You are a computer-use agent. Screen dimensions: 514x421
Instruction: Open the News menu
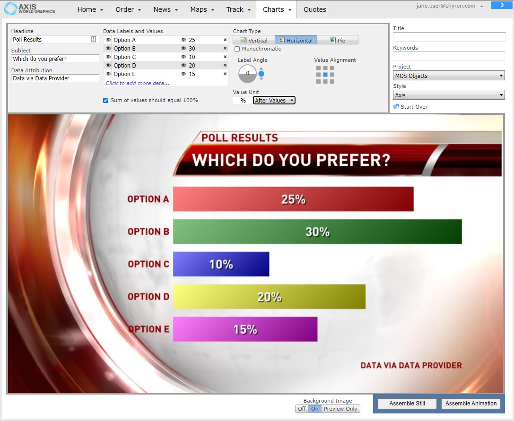click(x=166, y=9)
